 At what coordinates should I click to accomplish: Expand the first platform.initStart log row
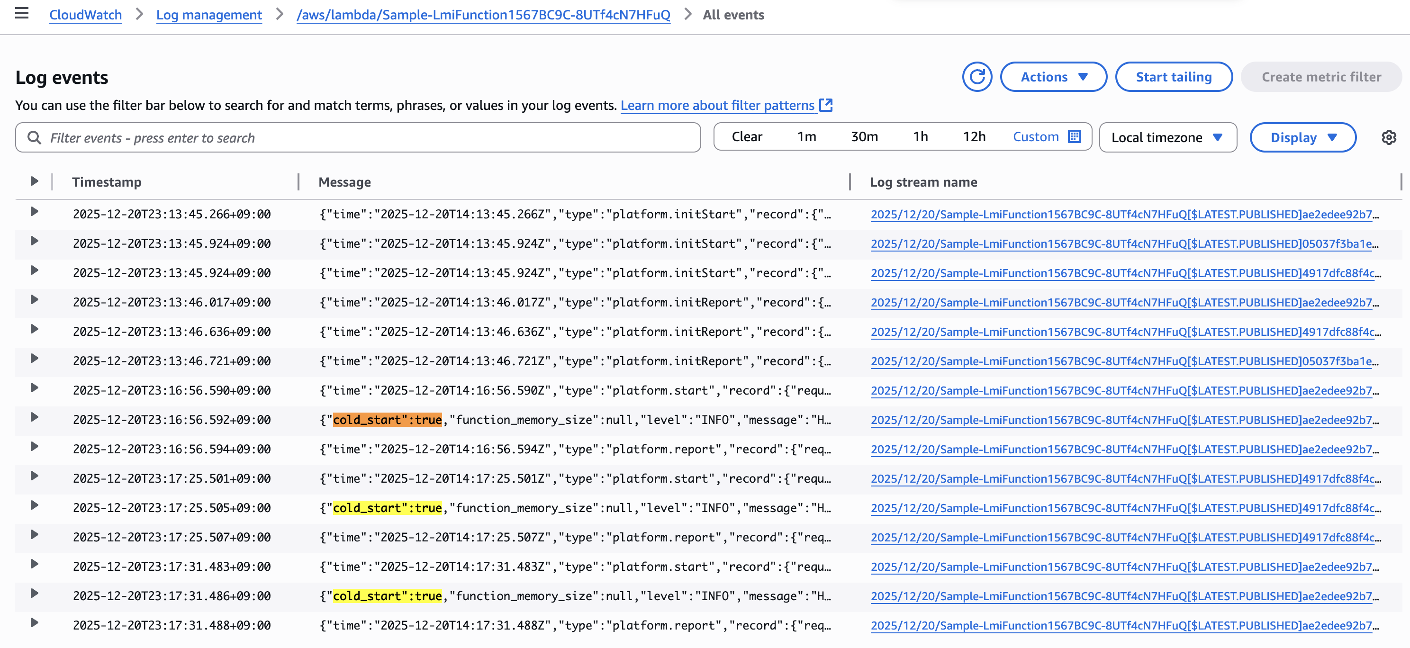[34, 212]
